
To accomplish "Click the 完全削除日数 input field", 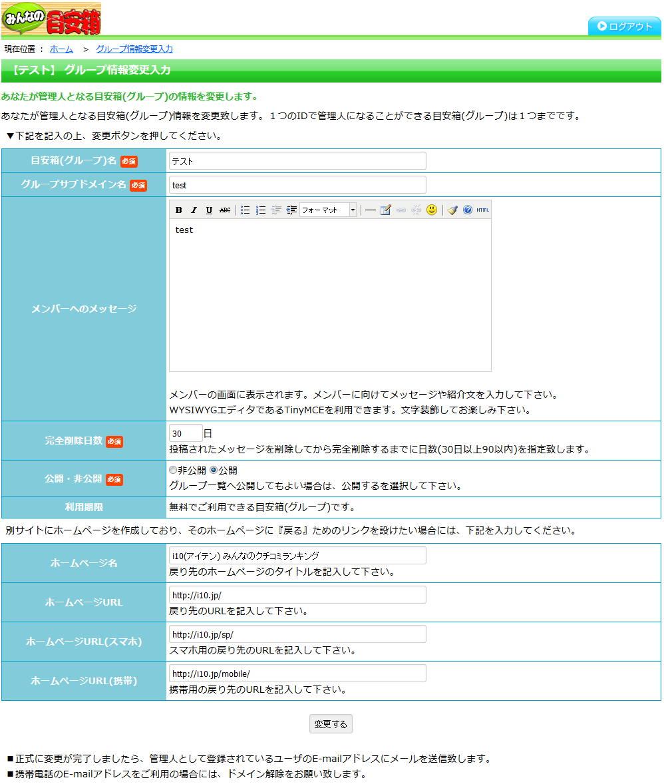I will pos(185,432).
